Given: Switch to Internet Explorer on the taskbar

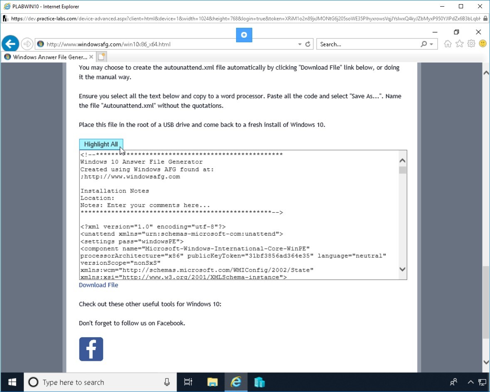Looking at the screenshot, I should point(236,382).
